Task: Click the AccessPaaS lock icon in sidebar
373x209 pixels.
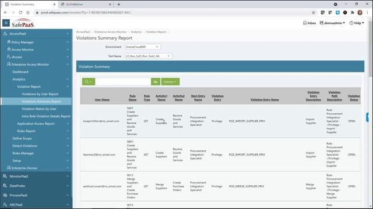Action: point(5,34)
